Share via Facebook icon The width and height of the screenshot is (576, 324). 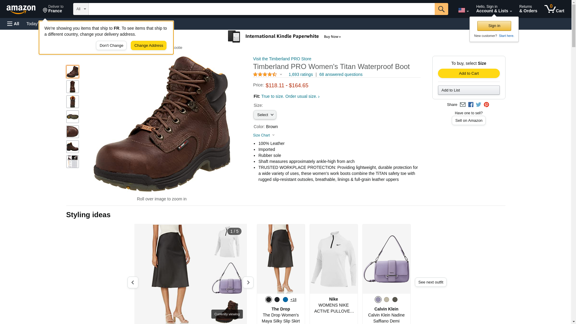471,105
